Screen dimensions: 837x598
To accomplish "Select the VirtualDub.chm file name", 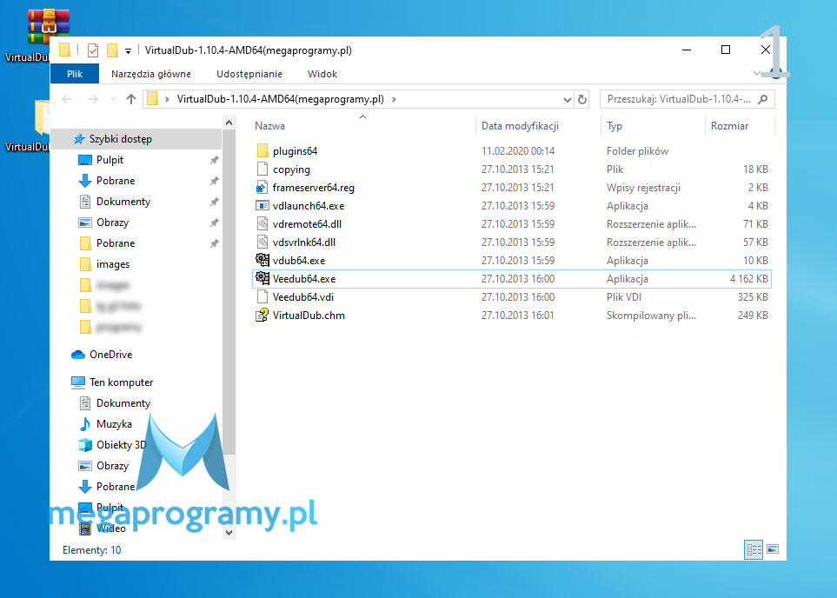I will point(309,315).
